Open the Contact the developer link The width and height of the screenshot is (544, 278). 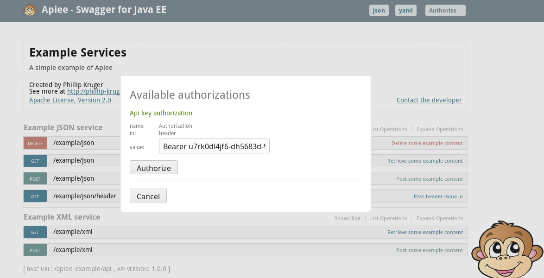point(429,100)
